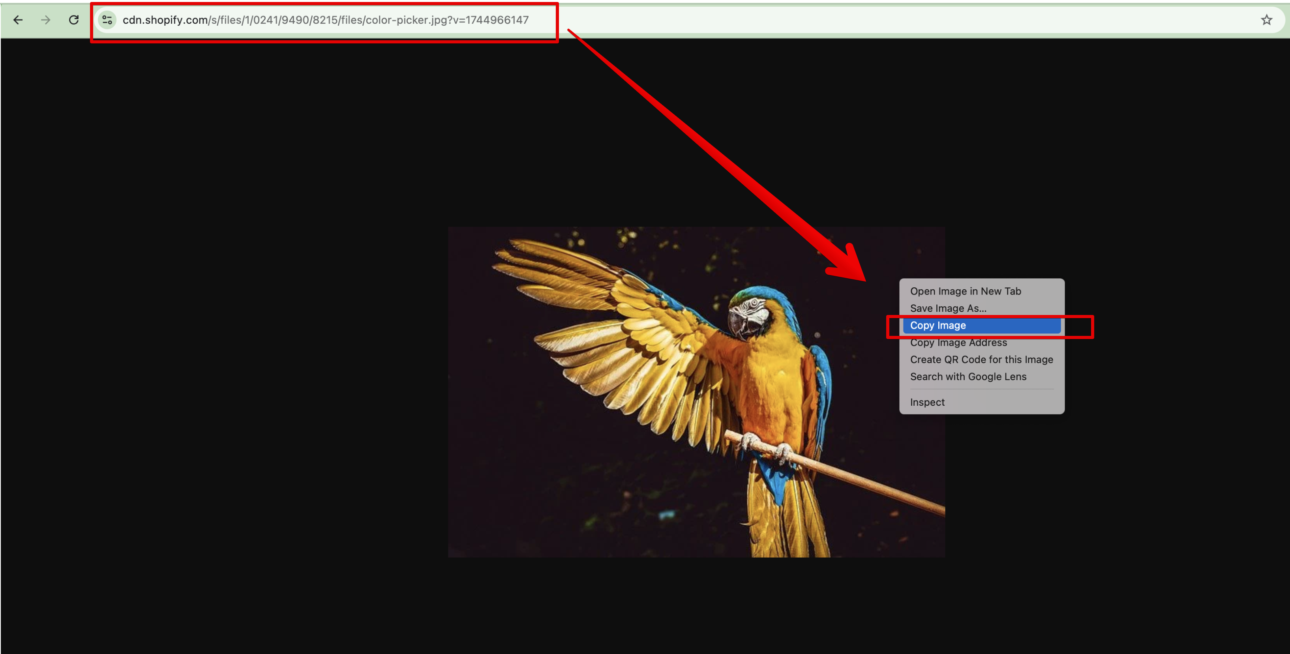Click the browser back arrow
This screenshot has height=654, width=1290.
[18, 20]
